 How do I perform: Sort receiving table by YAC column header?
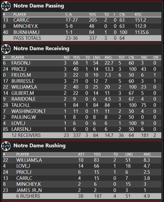(x=144, y=57)
